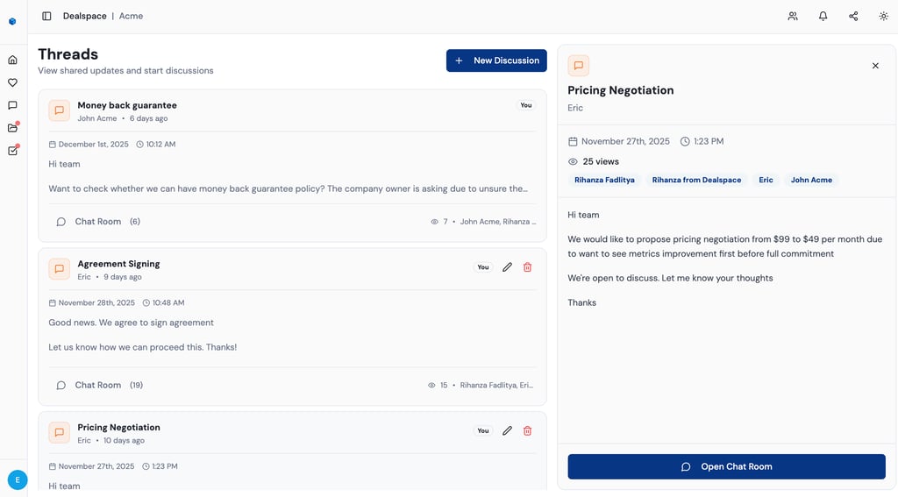Screen dimensions: 898x497
Task: Edit the Pricing Negotiation thread in list
Action: click(507, 431)
